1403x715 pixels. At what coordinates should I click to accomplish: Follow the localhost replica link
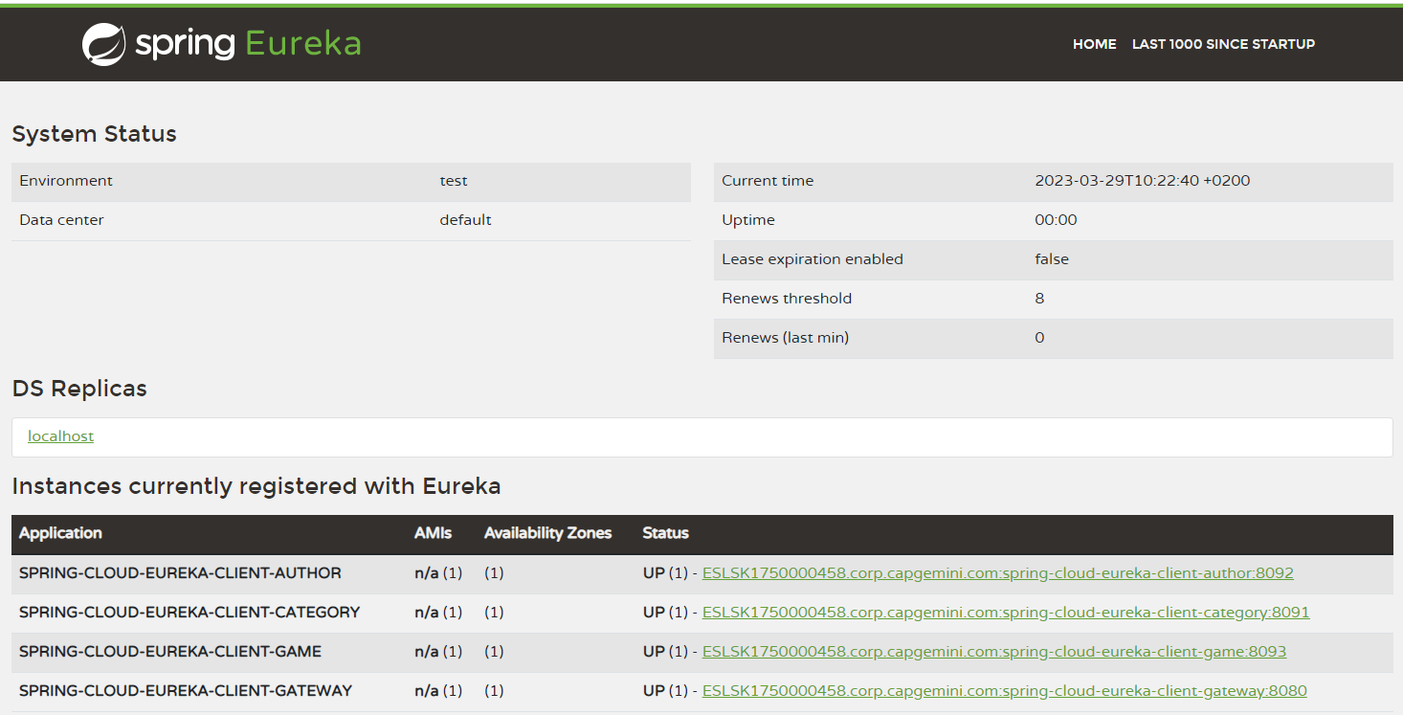click(x=60, y=436)
